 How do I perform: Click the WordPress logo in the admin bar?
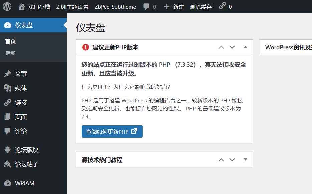7,6
